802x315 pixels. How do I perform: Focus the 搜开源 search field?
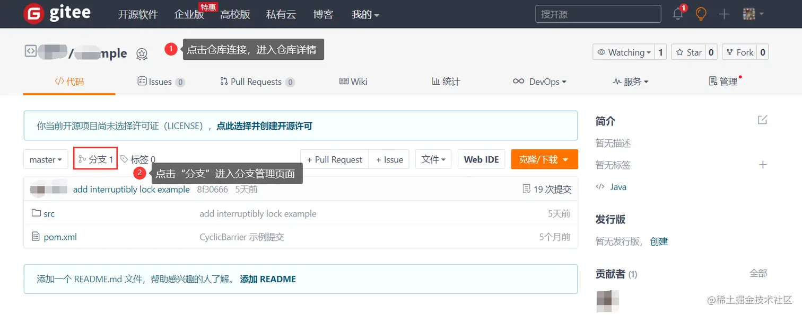[x=598, y=14]
